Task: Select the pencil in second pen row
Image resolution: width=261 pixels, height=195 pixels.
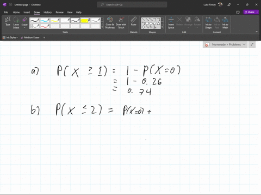Action: (34, 26)
